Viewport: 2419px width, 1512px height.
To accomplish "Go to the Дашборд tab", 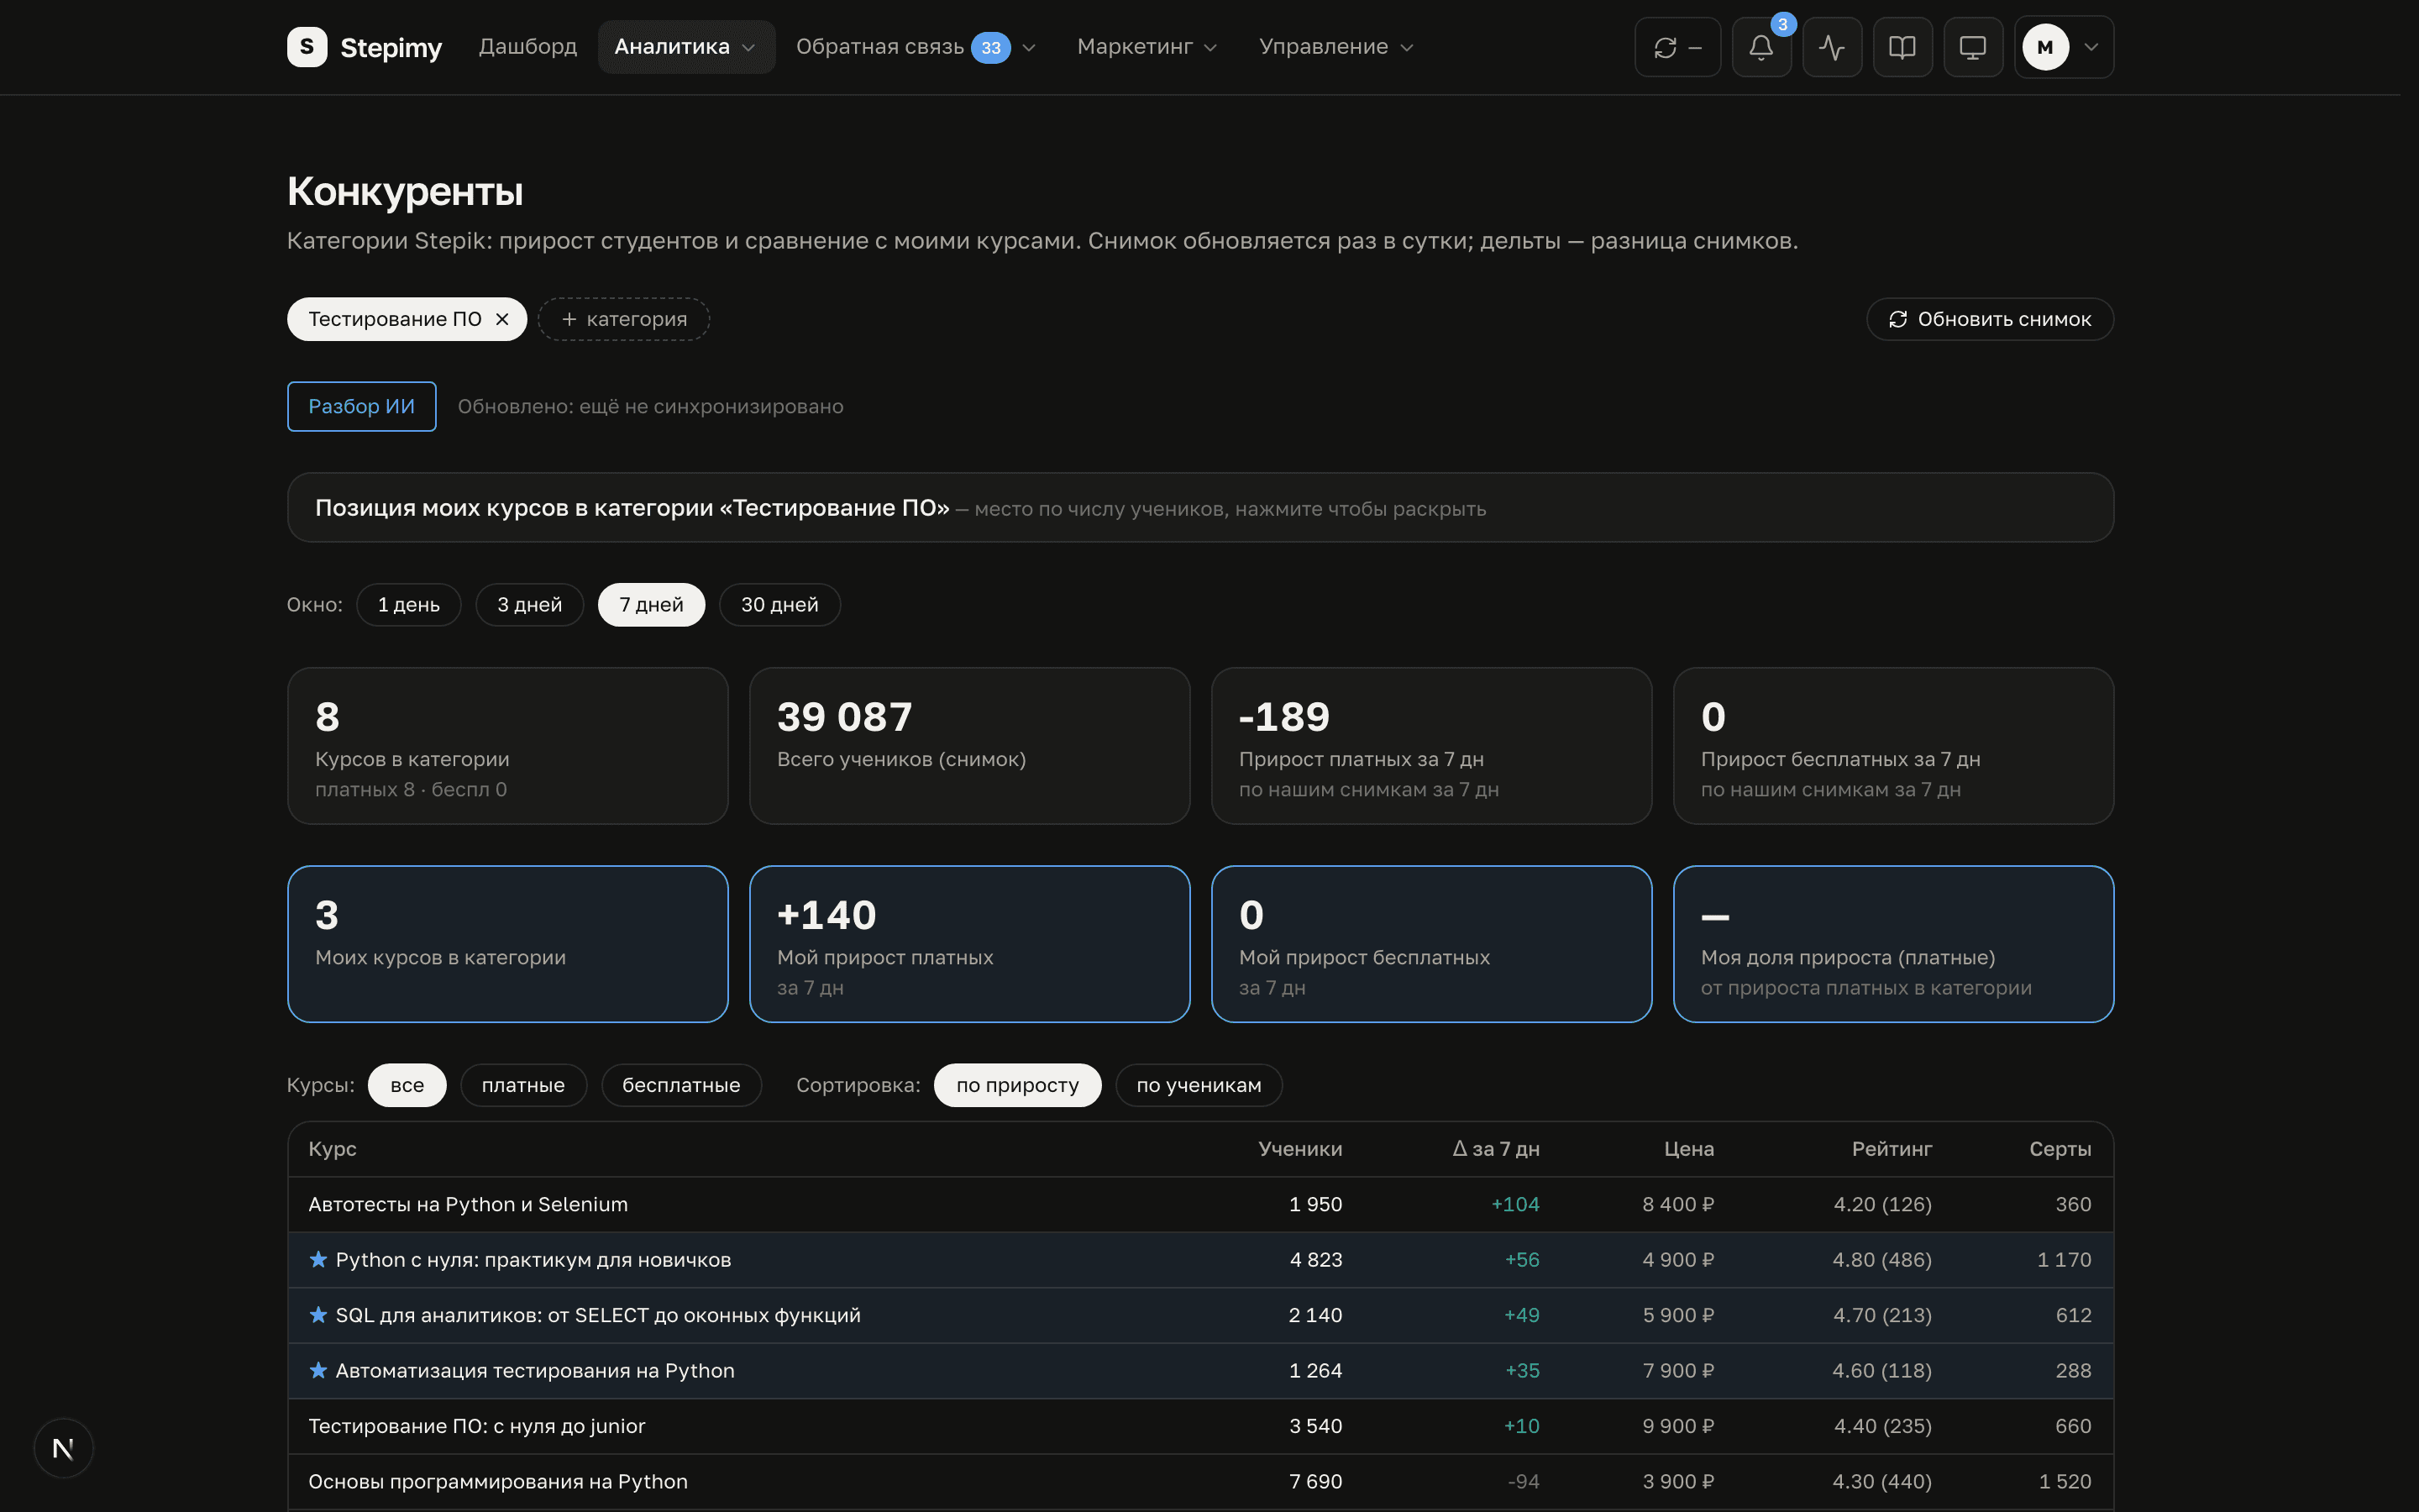I will pyautogui.click(x=527, y=47).
